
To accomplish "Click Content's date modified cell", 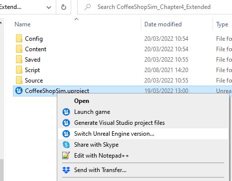I will [x=166, y=49].
